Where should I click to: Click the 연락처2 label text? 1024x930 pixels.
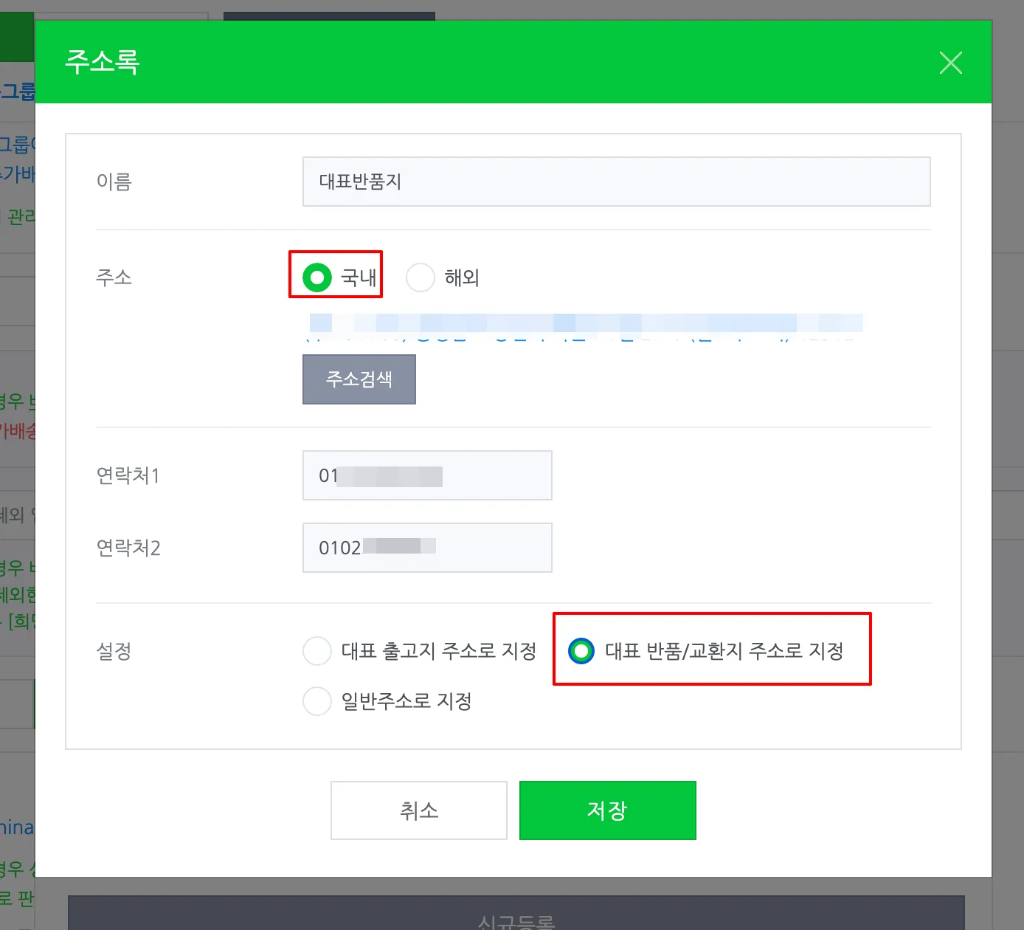128,548
